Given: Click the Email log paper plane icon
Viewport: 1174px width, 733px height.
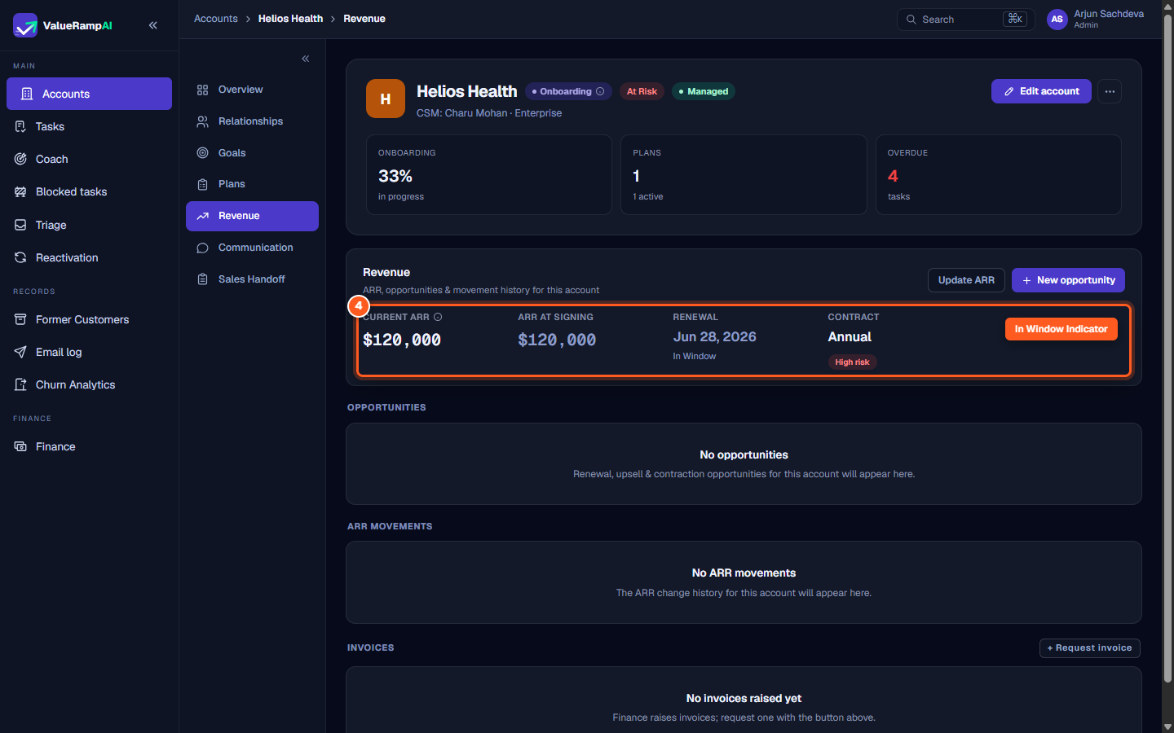Looking at the screenshot, I should (20, 352).
